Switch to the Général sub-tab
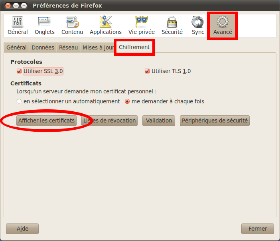280x241 pixels. pyautogui.click(x=16, y=47)
